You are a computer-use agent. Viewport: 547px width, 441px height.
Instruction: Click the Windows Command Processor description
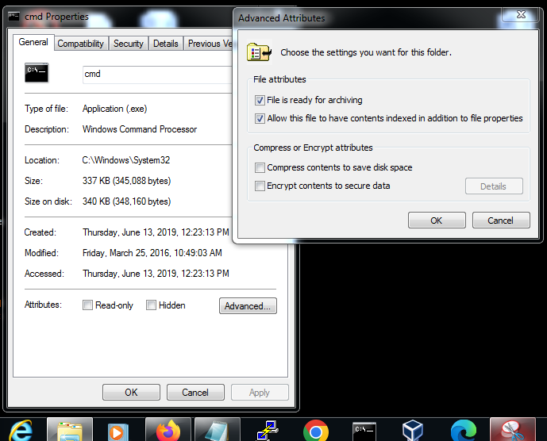(140, 129)
